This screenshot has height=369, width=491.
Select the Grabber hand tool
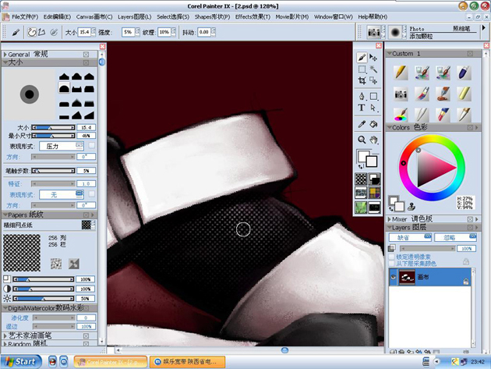[x=373, y=140]
